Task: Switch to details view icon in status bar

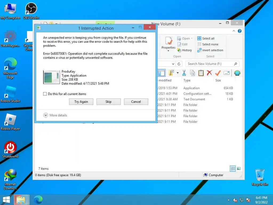Action: point(232,169)
